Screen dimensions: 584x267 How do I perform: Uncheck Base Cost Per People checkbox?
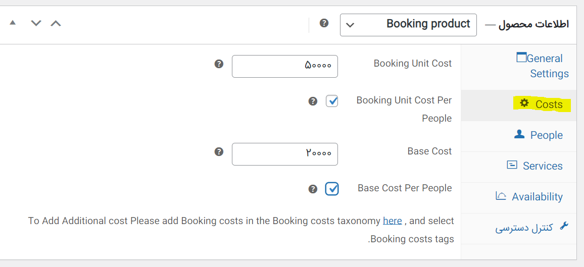pos(332,189)
